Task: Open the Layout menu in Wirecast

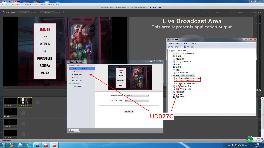Action: click(x=43, y=4)
